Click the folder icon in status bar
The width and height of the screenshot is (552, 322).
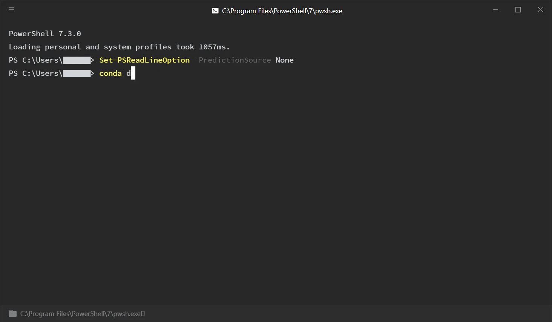click(13, 313)
